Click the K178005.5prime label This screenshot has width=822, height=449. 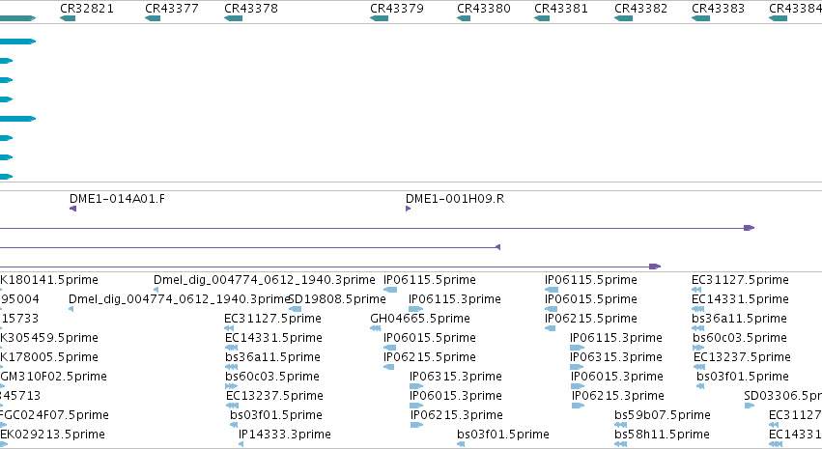coord(48,357)
